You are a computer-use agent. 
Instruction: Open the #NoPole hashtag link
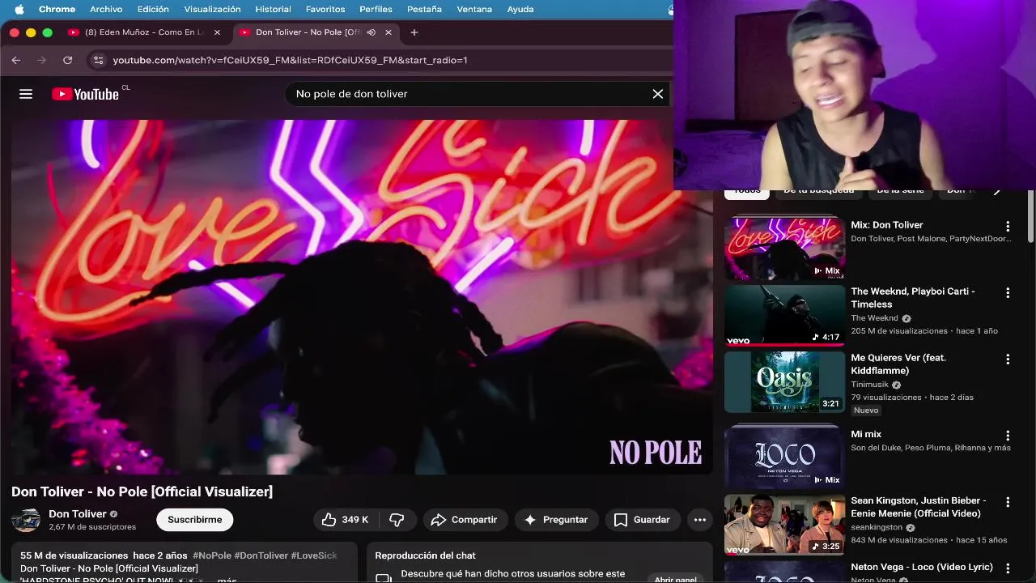[x=212, y=555]
